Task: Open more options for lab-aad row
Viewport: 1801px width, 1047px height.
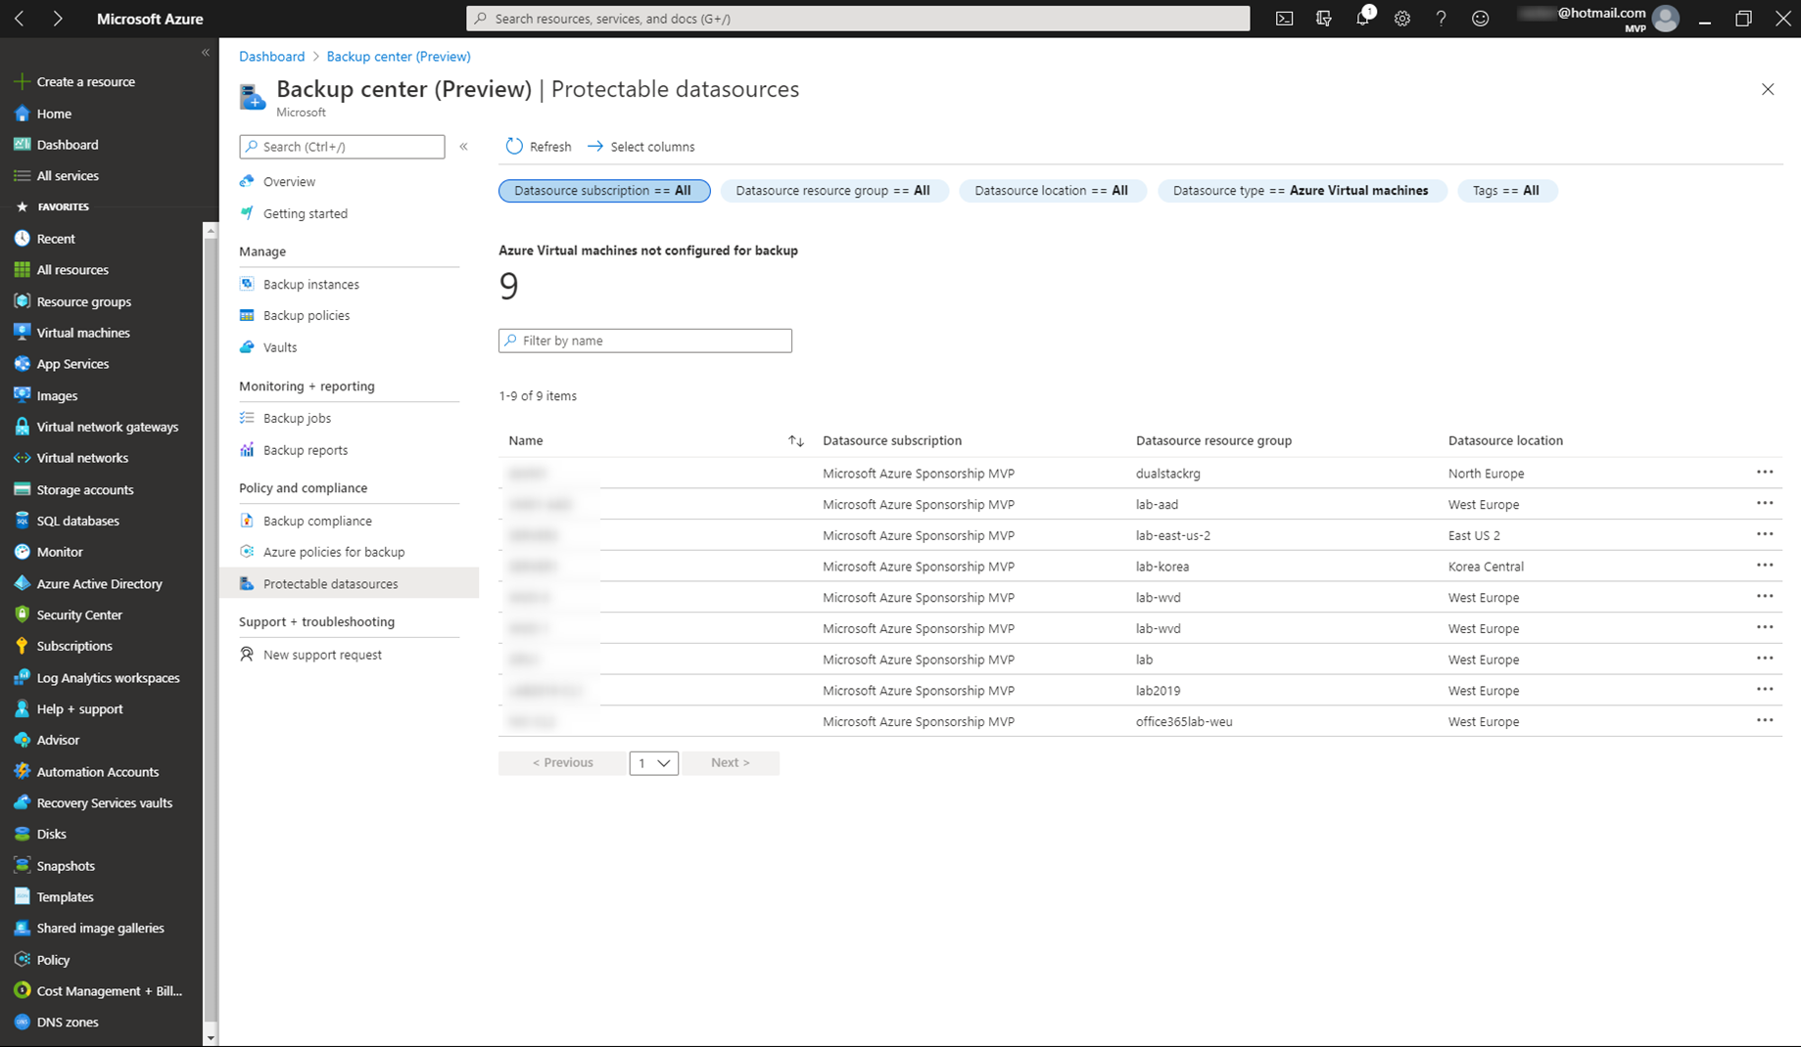Action: pyautogui.click(x=1765, y=504)
